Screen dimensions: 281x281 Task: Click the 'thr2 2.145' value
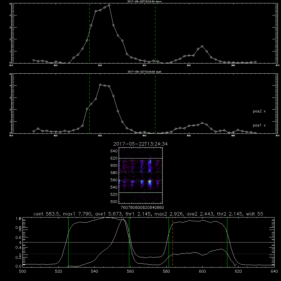pyautogui.click(x=230, y=214)
